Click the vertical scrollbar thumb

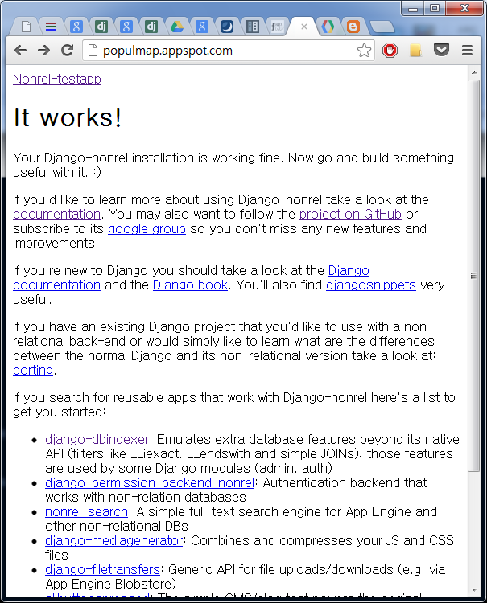(474, 275)
